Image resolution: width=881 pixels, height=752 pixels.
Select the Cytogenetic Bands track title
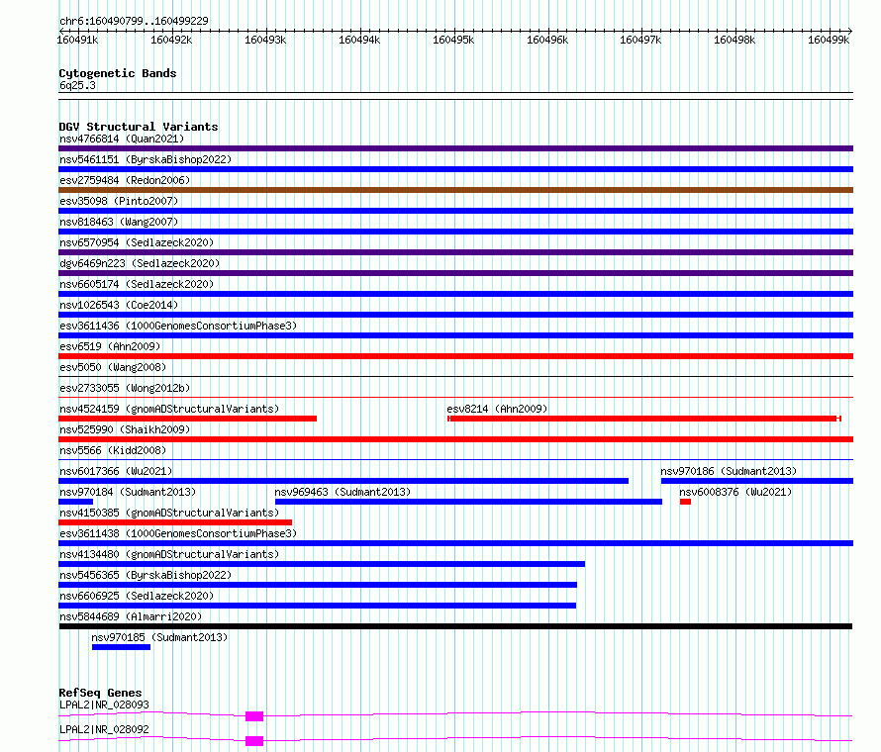point(118,73)
